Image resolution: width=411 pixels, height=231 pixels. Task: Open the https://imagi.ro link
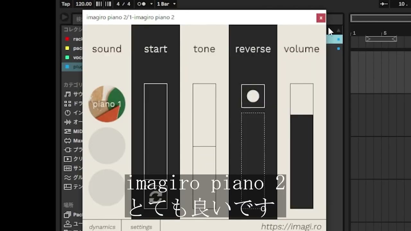coord(291,227)
